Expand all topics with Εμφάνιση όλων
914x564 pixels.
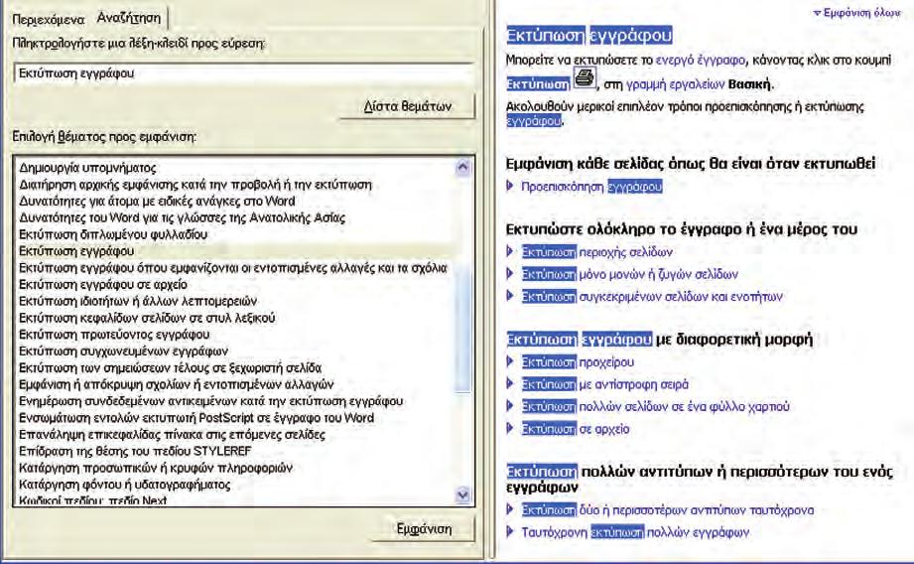856,12
